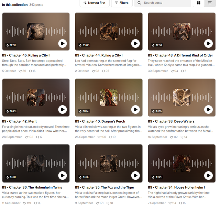Screen dimensions: 220x209
Task: Open comments on Fox and the Tiger post
Action: point(108,203)
